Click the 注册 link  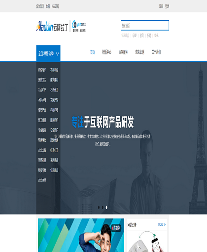point(161,6)
